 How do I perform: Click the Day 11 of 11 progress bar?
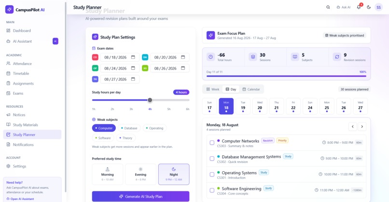tap(286, 76)
